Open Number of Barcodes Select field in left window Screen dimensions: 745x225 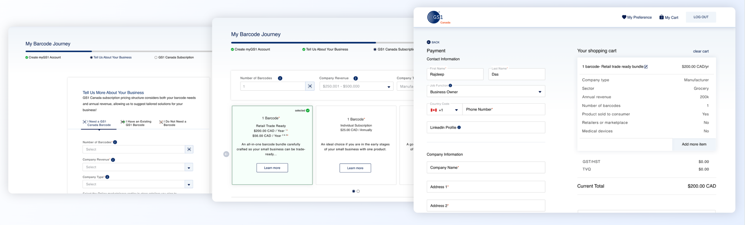(x=134, y=149)
